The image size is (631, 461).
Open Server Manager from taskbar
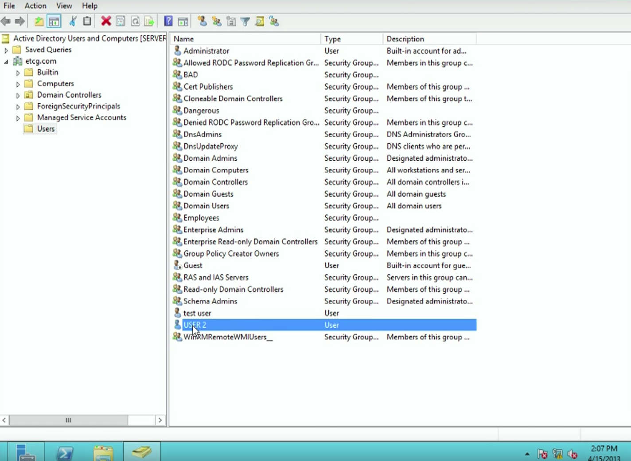pyautogui.click(x=25, y=452)
